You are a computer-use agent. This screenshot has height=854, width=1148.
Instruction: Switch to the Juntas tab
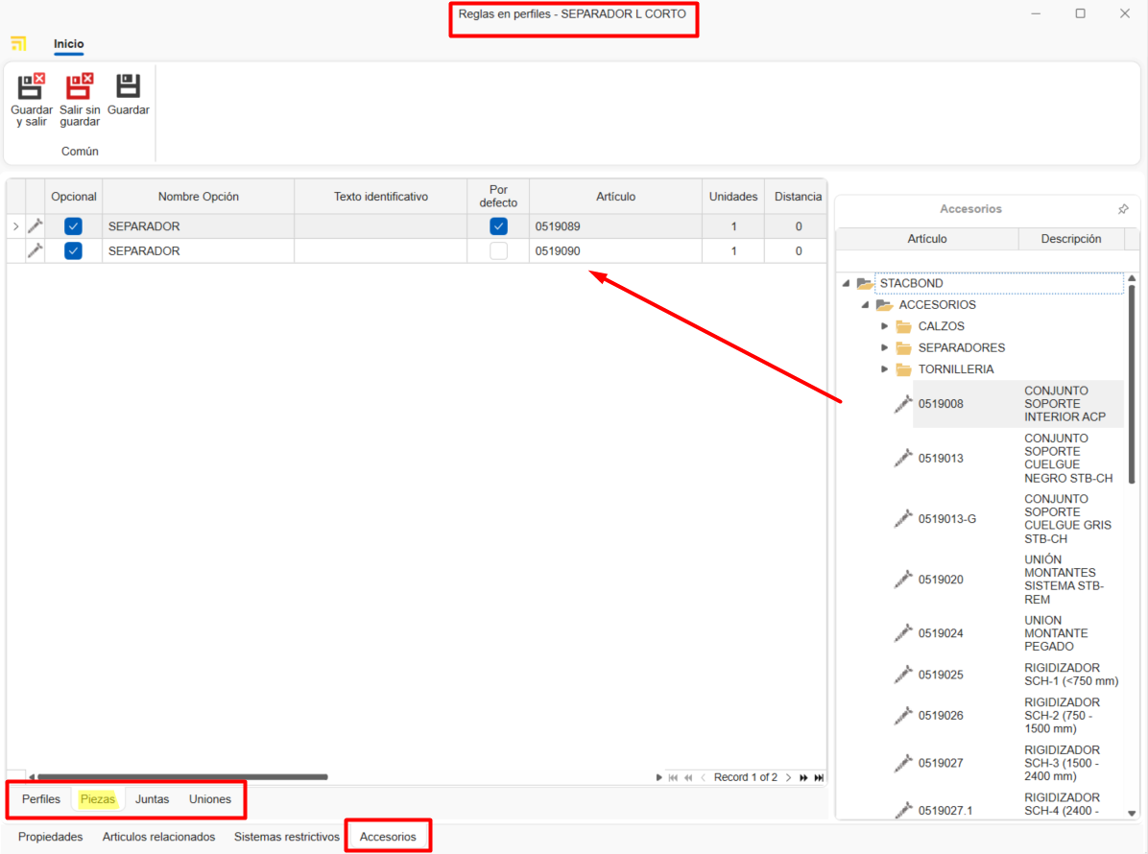coord(152,799)
